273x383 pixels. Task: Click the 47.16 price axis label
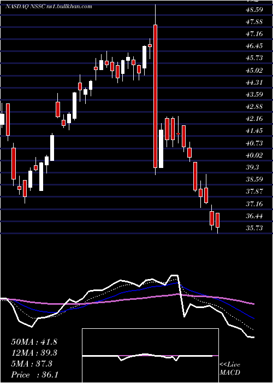254,34
